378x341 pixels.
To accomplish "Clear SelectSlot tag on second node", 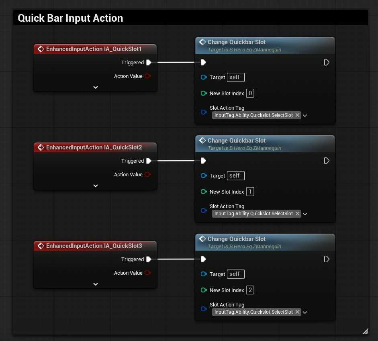I will click(297, 214).
